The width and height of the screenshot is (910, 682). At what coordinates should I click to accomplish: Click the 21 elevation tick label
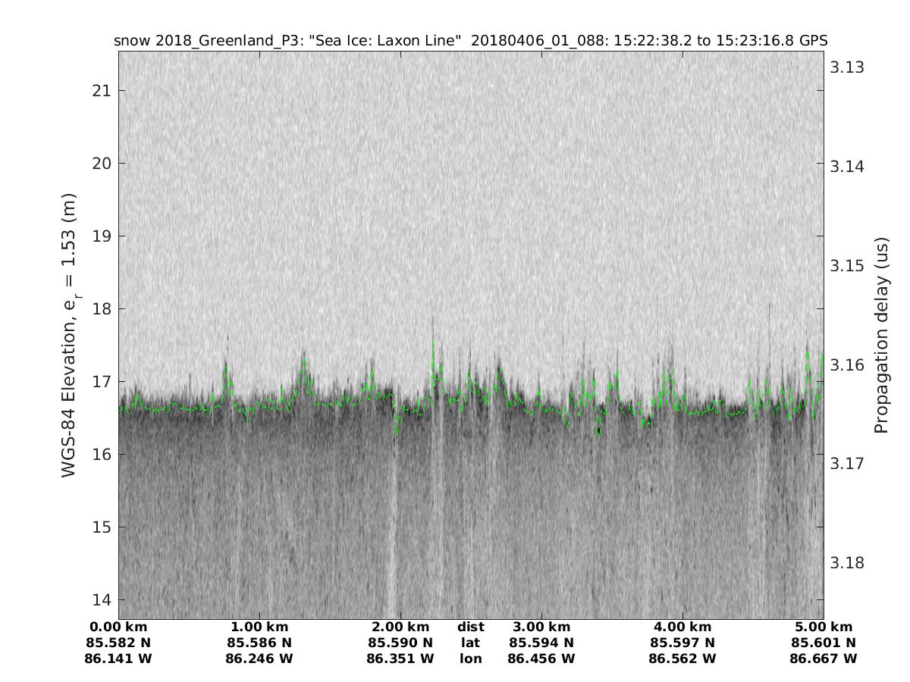[99, 91]
